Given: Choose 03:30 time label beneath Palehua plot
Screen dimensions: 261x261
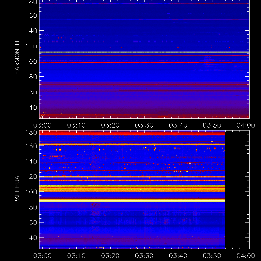Looking at the screenshot, I should tap(144, 256).
